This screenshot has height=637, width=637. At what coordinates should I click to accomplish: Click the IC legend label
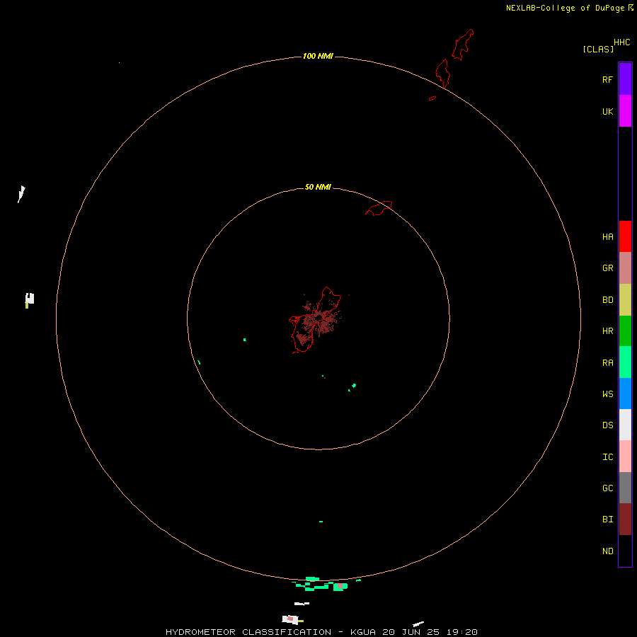(x=607, y=457)
